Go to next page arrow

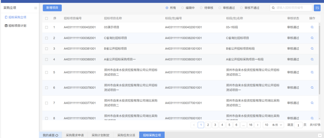point(257,125)
